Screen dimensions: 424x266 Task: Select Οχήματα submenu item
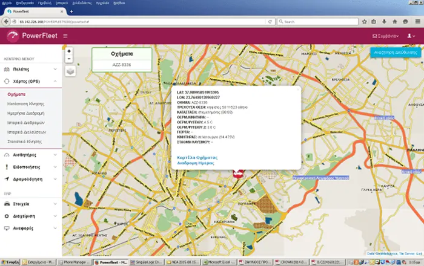pos(16,94)
